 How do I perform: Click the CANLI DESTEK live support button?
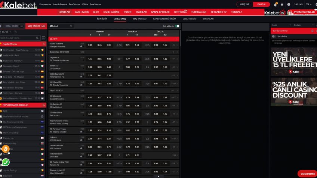pos(307,174)
